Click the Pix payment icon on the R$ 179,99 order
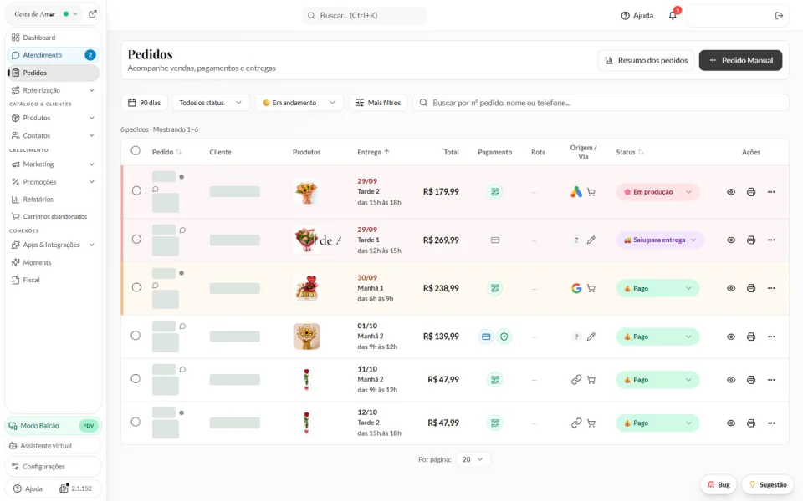The image size is (803, 501). pyautogui.click(x=494, y=192)
